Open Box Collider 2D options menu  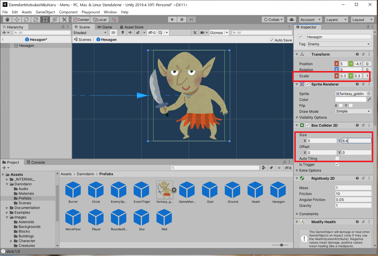pos(369,125)
